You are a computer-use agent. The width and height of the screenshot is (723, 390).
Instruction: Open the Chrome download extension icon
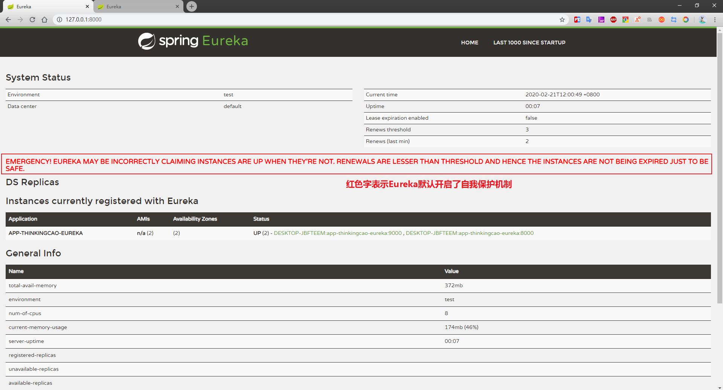(x=625, y=20)
